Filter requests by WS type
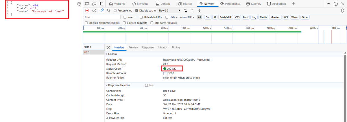Viewport: 347px width, 122px height. click(286, 17)
